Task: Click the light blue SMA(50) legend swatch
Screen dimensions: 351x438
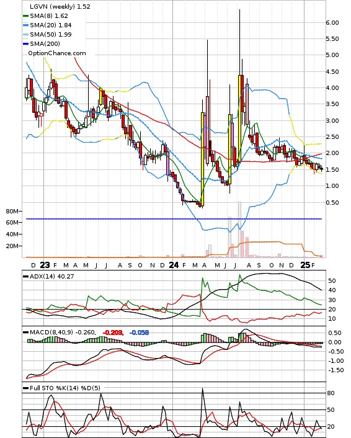Action: (x=25, y=34)
